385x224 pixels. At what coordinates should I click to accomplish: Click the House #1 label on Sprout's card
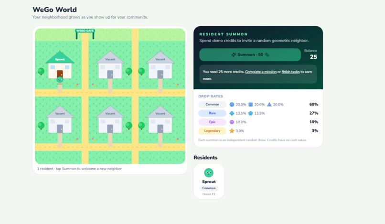point(209,194)
